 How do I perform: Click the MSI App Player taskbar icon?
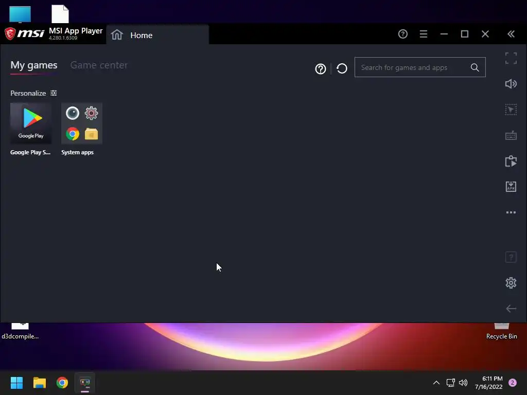point(85,383)
